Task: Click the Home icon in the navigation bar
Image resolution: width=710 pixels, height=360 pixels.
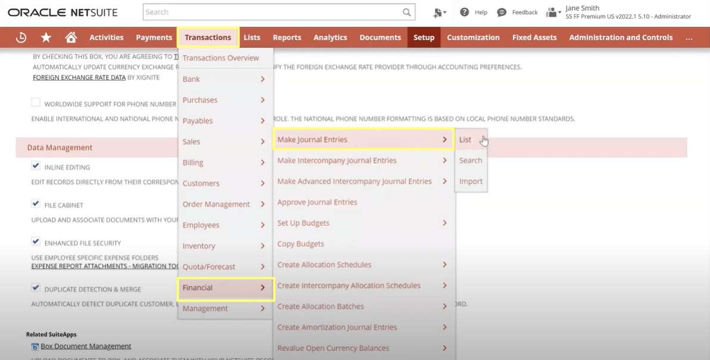Action: (x=71, y=37)
